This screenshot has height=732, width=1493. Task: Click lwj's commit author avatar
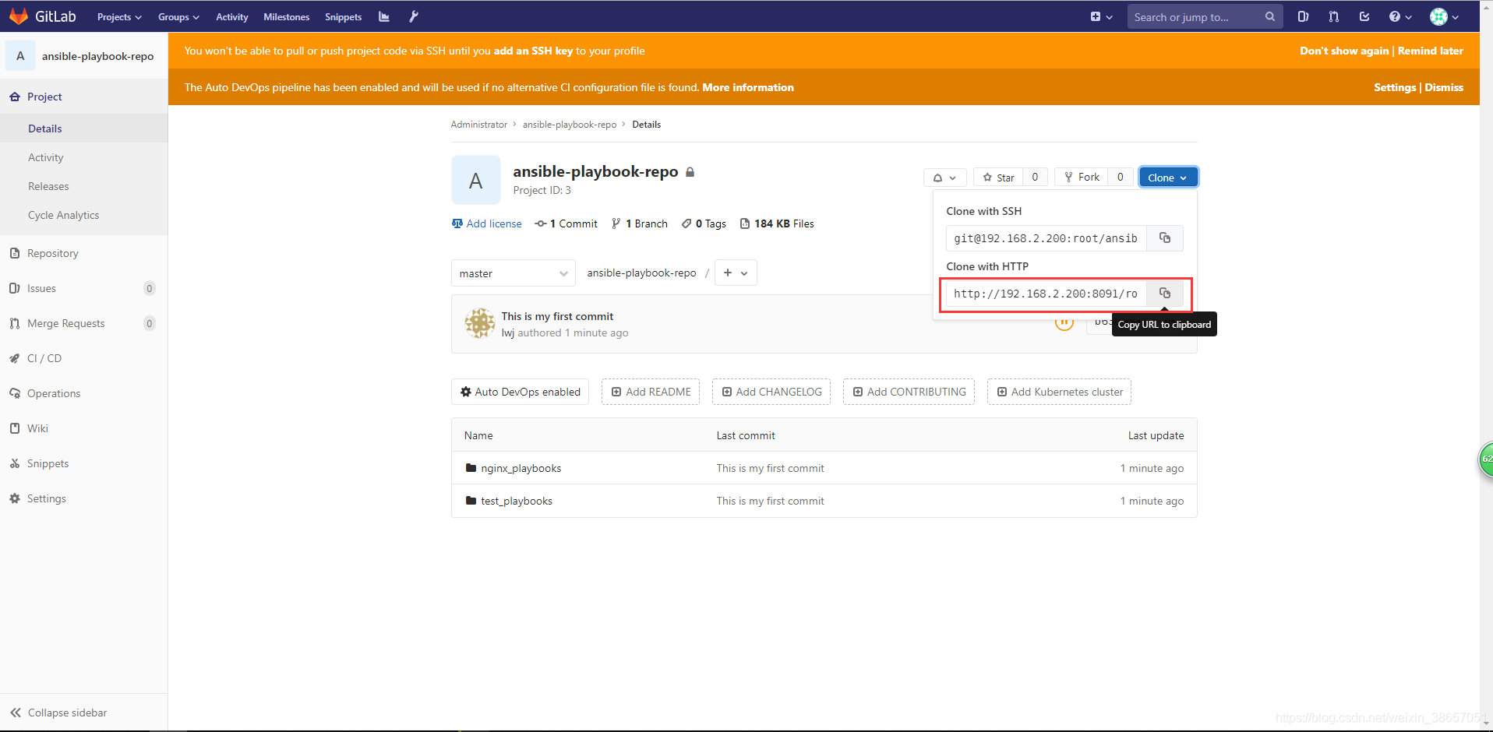click(x=480, y=323)
